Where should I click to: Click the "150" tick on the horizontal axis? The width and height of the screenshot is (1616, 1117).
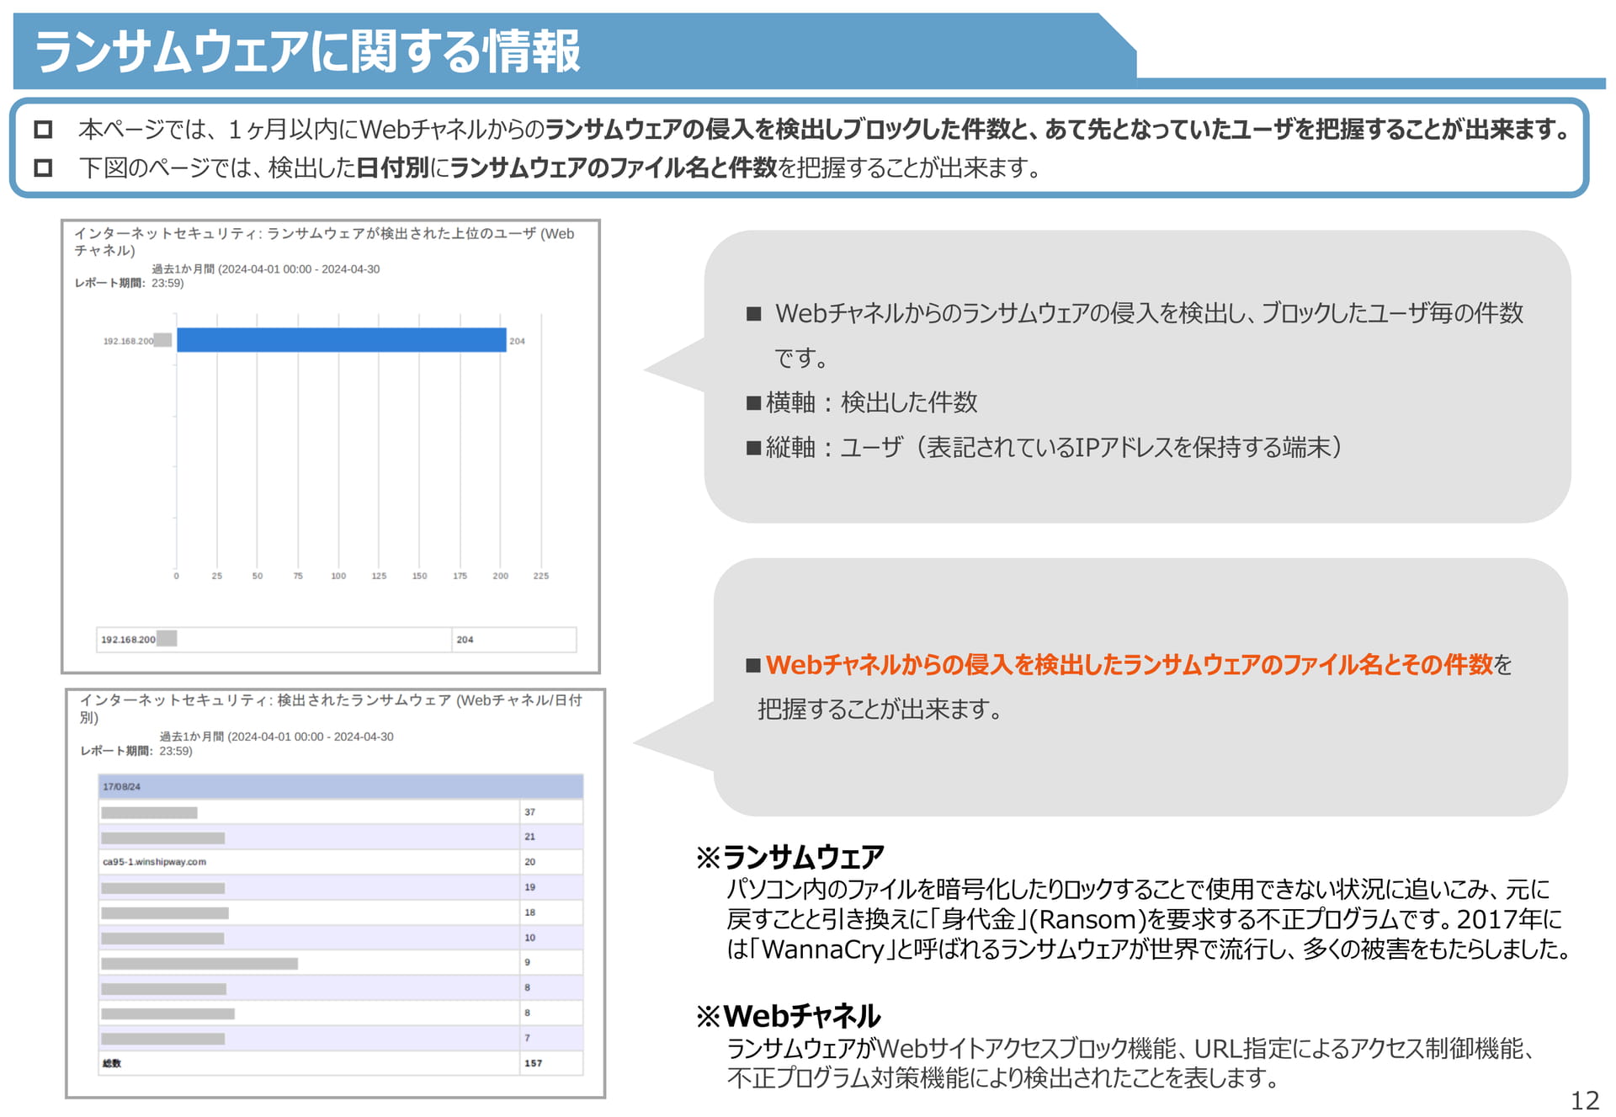[x=419, y=576]
